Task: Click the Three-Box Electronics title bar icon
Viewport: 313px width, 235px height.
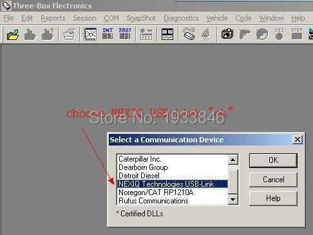Action: pyautogui.click(x=6, y=6)
